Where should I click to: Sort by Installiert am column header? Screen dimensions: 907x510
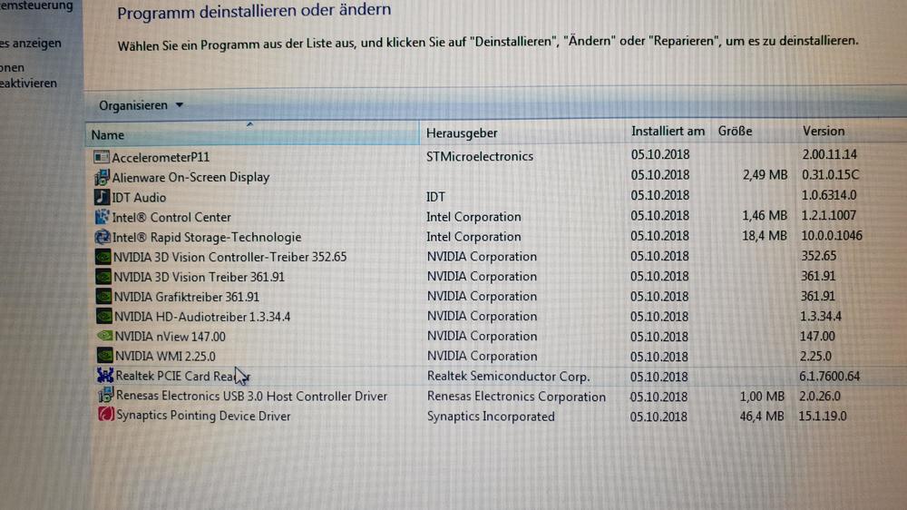[668, 132]
